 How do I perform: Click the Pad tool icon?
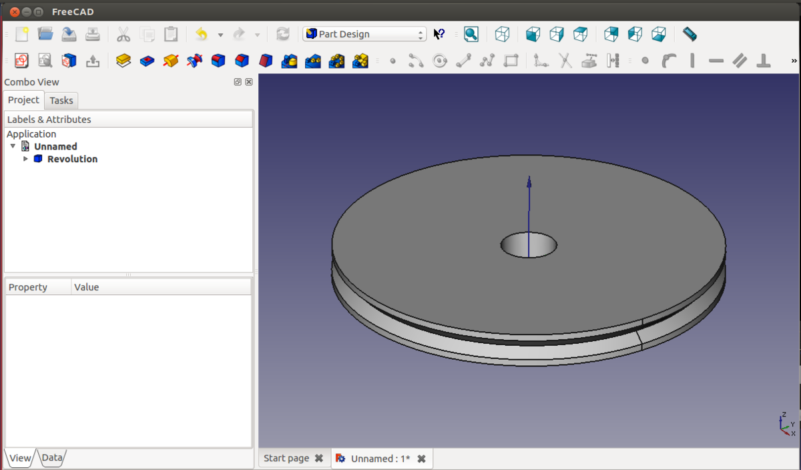(123, 61)
